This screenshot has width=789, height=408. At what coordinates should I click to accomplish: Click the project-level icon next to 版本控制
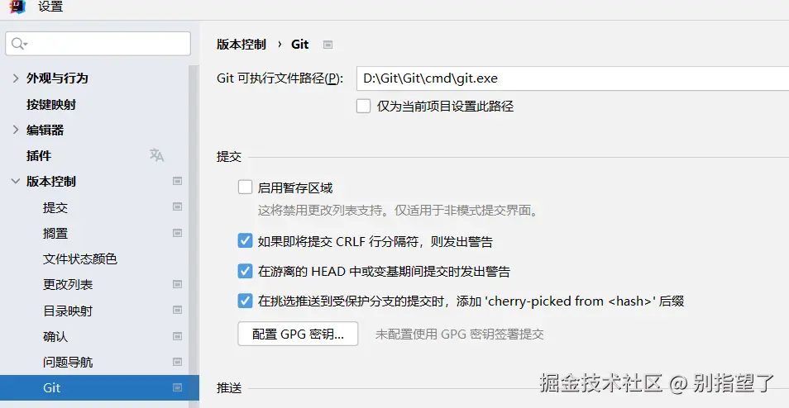tap(177, 181)
